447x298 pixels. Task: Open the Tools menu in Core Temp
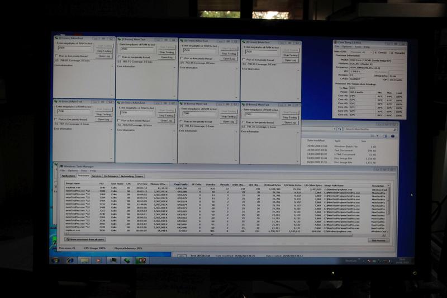358,47
